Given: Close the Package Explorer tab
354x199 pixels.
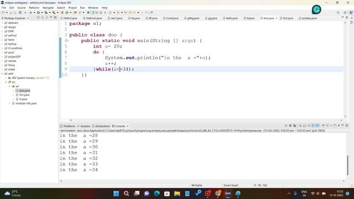Looking at the screenshot, I should click(28, 18).
